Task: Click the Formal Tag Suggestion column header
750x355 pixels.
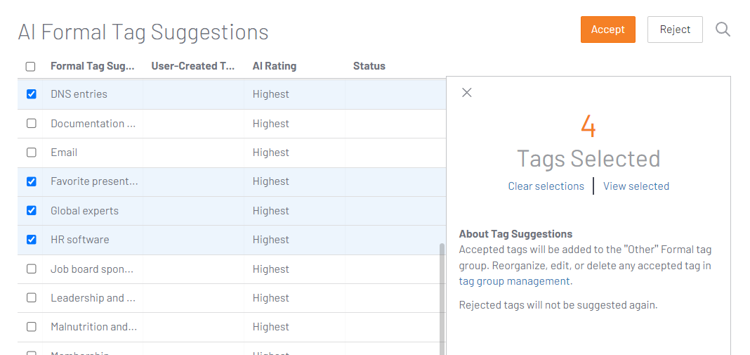Action: 92,66
